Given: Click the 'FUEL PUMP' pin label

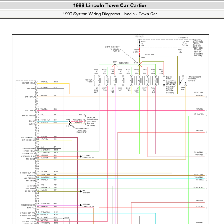Looking at the screenshot, I should (30, 189).
